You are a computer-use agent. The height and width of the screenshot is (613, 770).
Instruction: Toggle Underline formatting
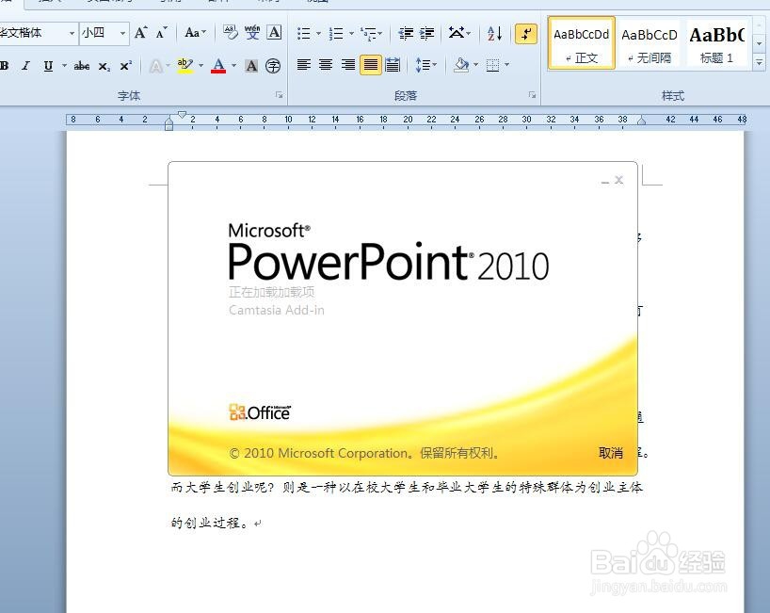[48, 65]
